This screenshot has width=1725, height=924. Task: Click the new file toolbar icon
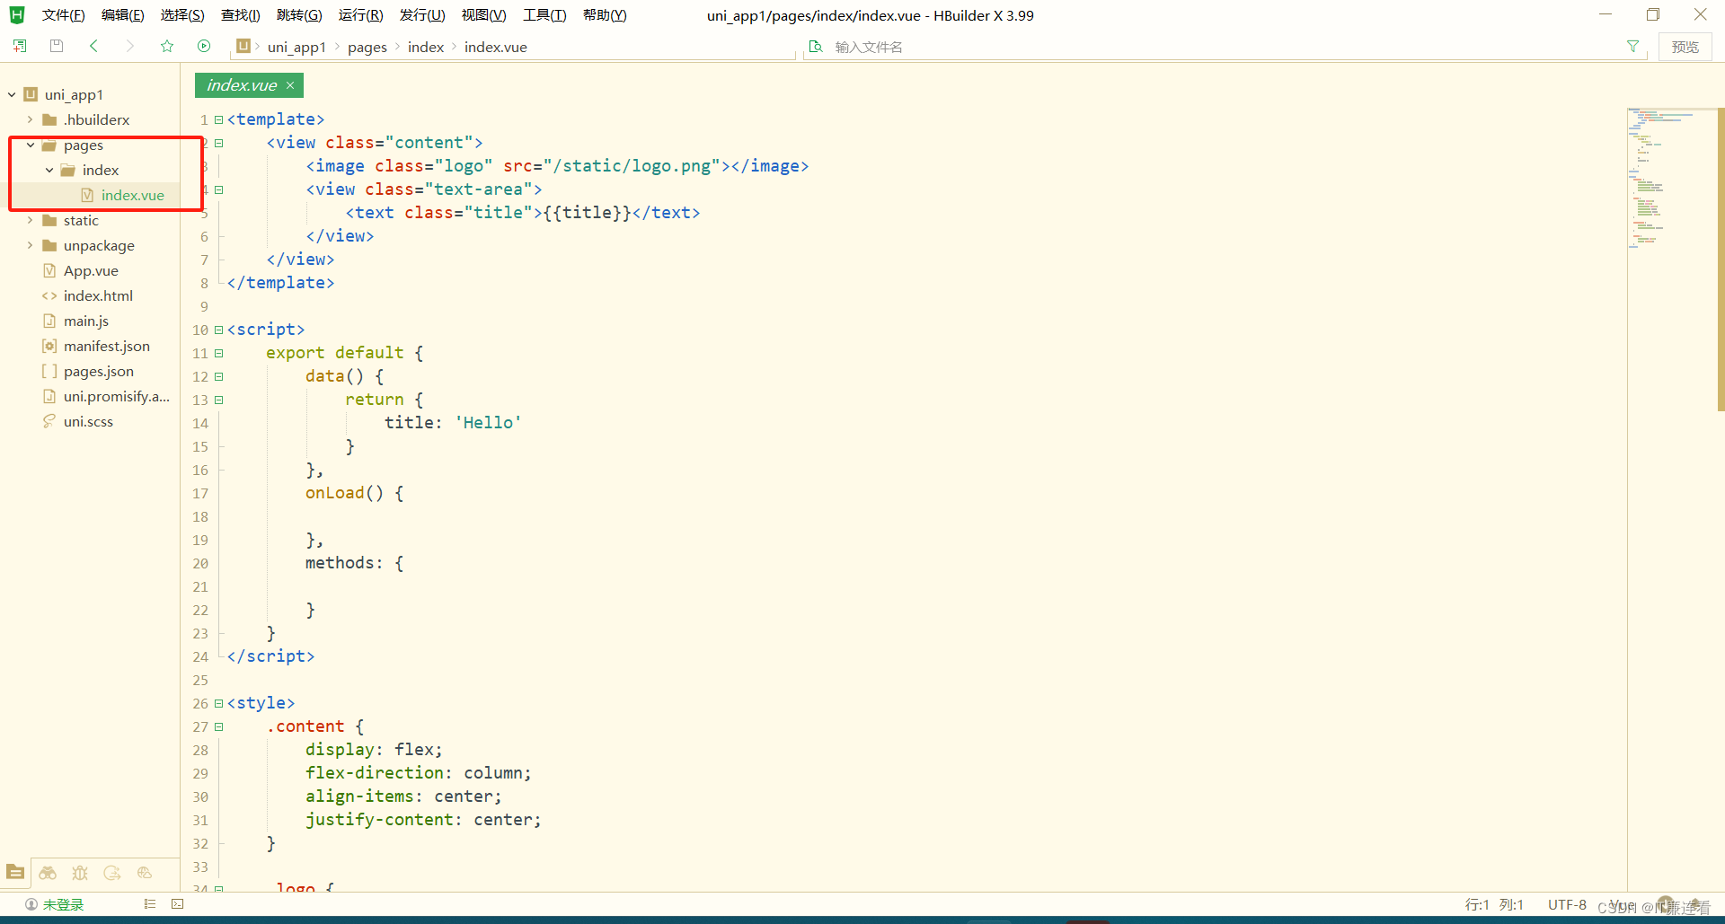20,46
